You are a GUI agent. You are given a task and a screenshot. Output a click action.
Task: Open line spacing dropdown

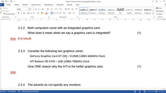pyautogui.click(x=64, y=13)
